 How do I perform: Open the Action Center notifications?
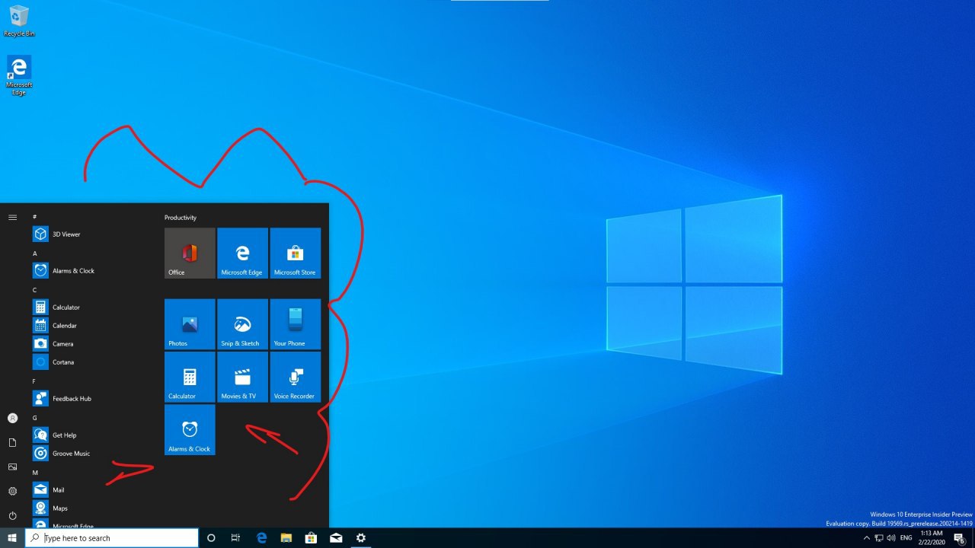point(960,538)
